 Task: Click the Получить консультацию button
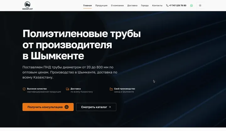point(48,107)
